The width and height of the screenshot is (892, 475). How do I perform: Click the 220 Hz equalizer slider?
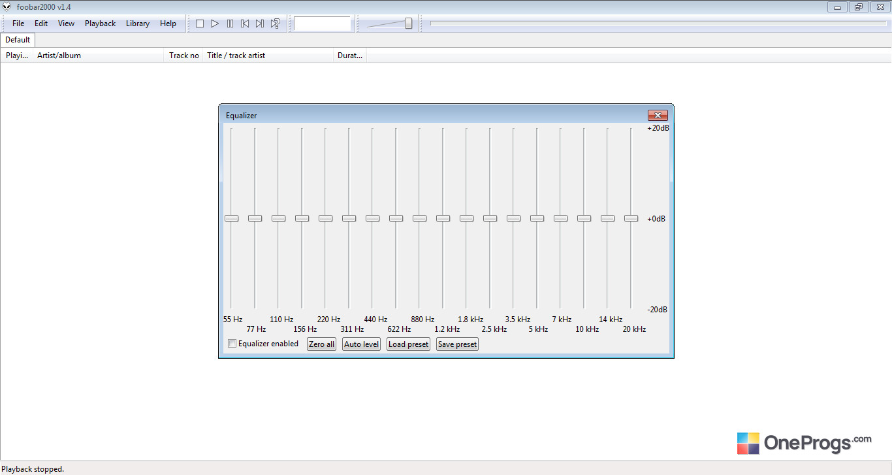click(325, 218)
